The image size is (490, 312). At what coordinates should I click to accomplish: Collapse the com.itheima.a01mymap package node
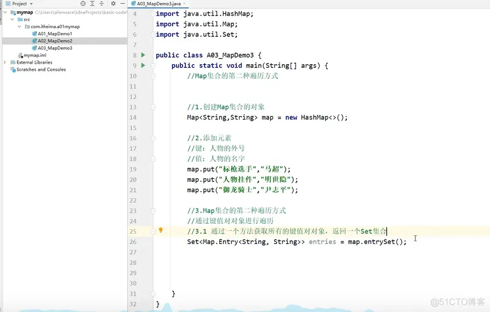(19, 26)
